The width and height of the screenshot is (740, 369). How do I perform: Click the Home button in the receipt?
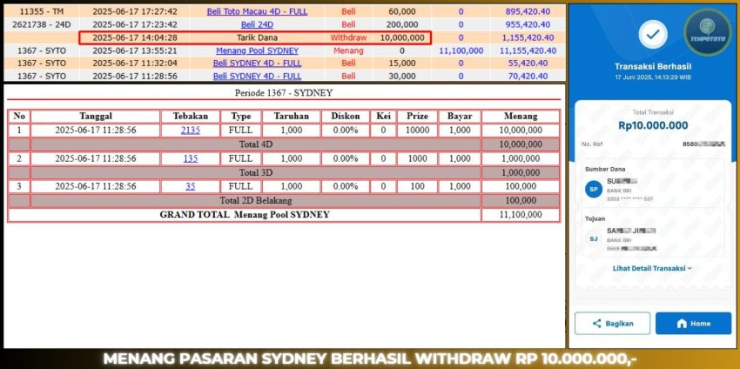(693, 323)
